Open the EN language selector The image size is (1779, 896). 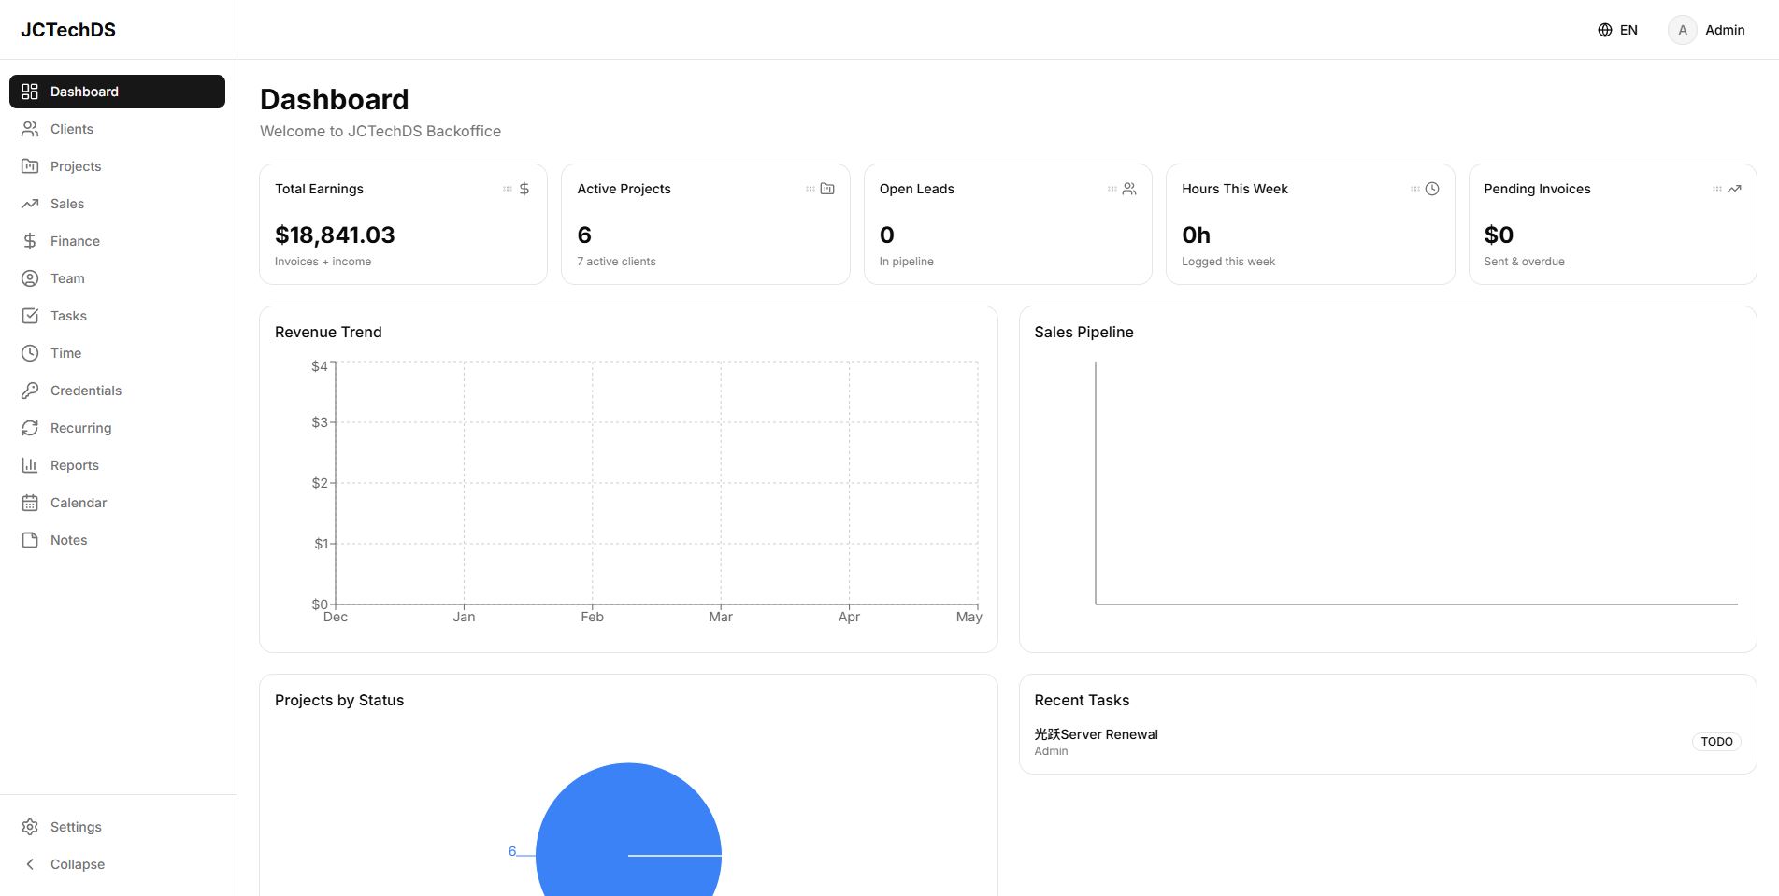point(1618,30)
